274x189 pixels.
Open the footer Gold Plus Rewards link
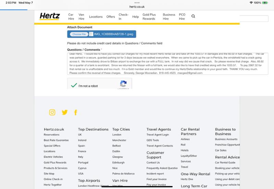[x=55, y=162]
